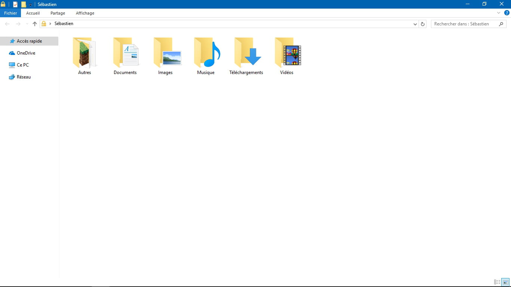Click the magnifying glass search icon

[501, 24]
